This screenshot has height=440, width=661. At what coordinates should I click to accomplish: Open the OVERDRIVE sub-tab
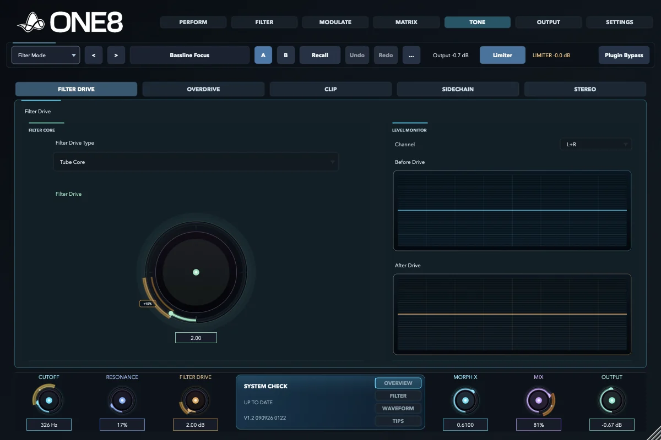pyautogui.click(x=203, y=89)
